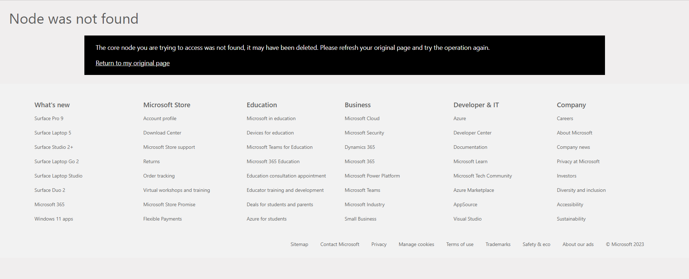Open Microsoft Tech Community link

[483, 176]
